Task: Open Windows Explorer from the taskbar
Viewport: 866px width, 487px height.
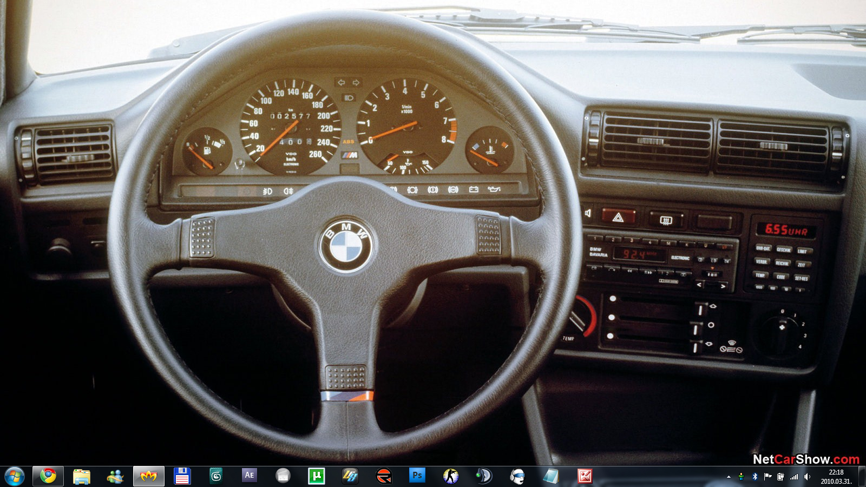Action: 82,476
